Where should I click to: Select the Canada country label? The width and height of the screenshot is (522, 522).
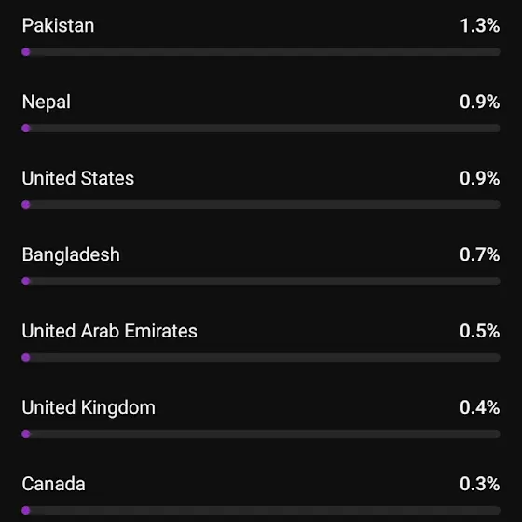54,484
